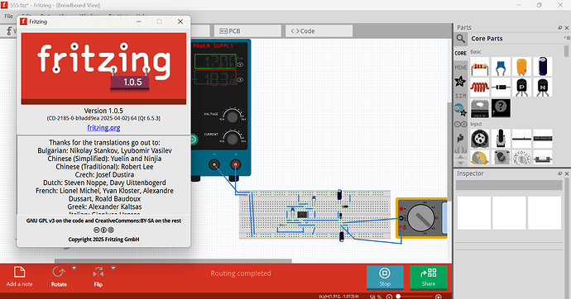Toggle the green power supply on/off button
The height and width of the screenshot is (299, 571).
(x=194, y=139)
